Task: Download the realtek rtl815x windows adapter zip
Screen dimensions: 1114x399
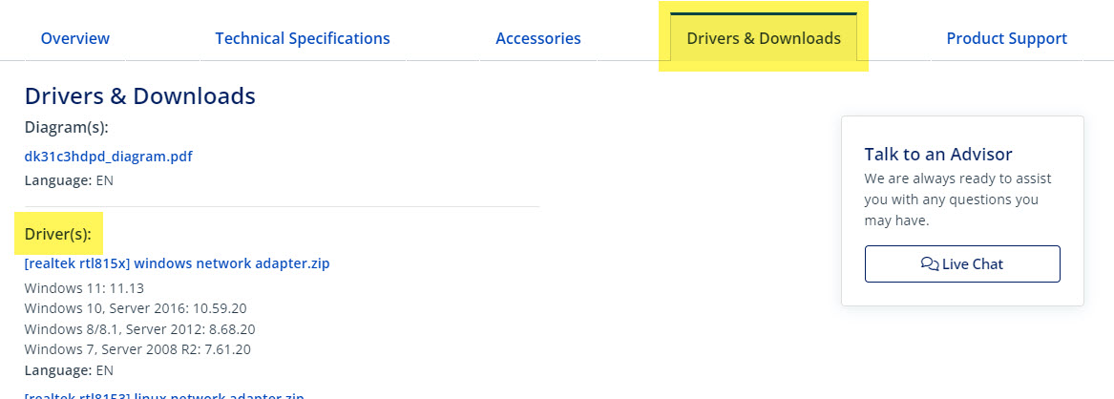Action: [x=178, y=263]
